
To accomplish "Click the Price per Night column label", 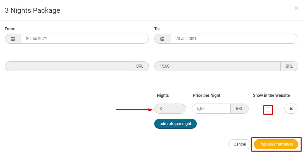I will (x=206, y=95).
